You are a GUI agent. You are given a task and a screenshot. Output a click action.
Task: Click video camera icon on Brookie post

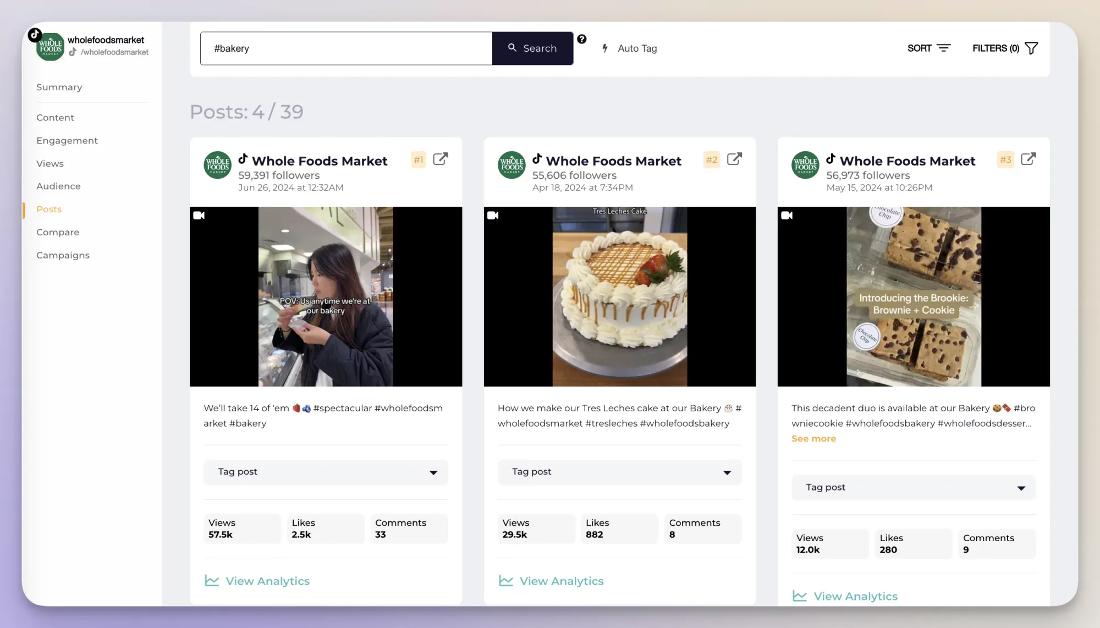pyautogui.click(x=787, y=216)
